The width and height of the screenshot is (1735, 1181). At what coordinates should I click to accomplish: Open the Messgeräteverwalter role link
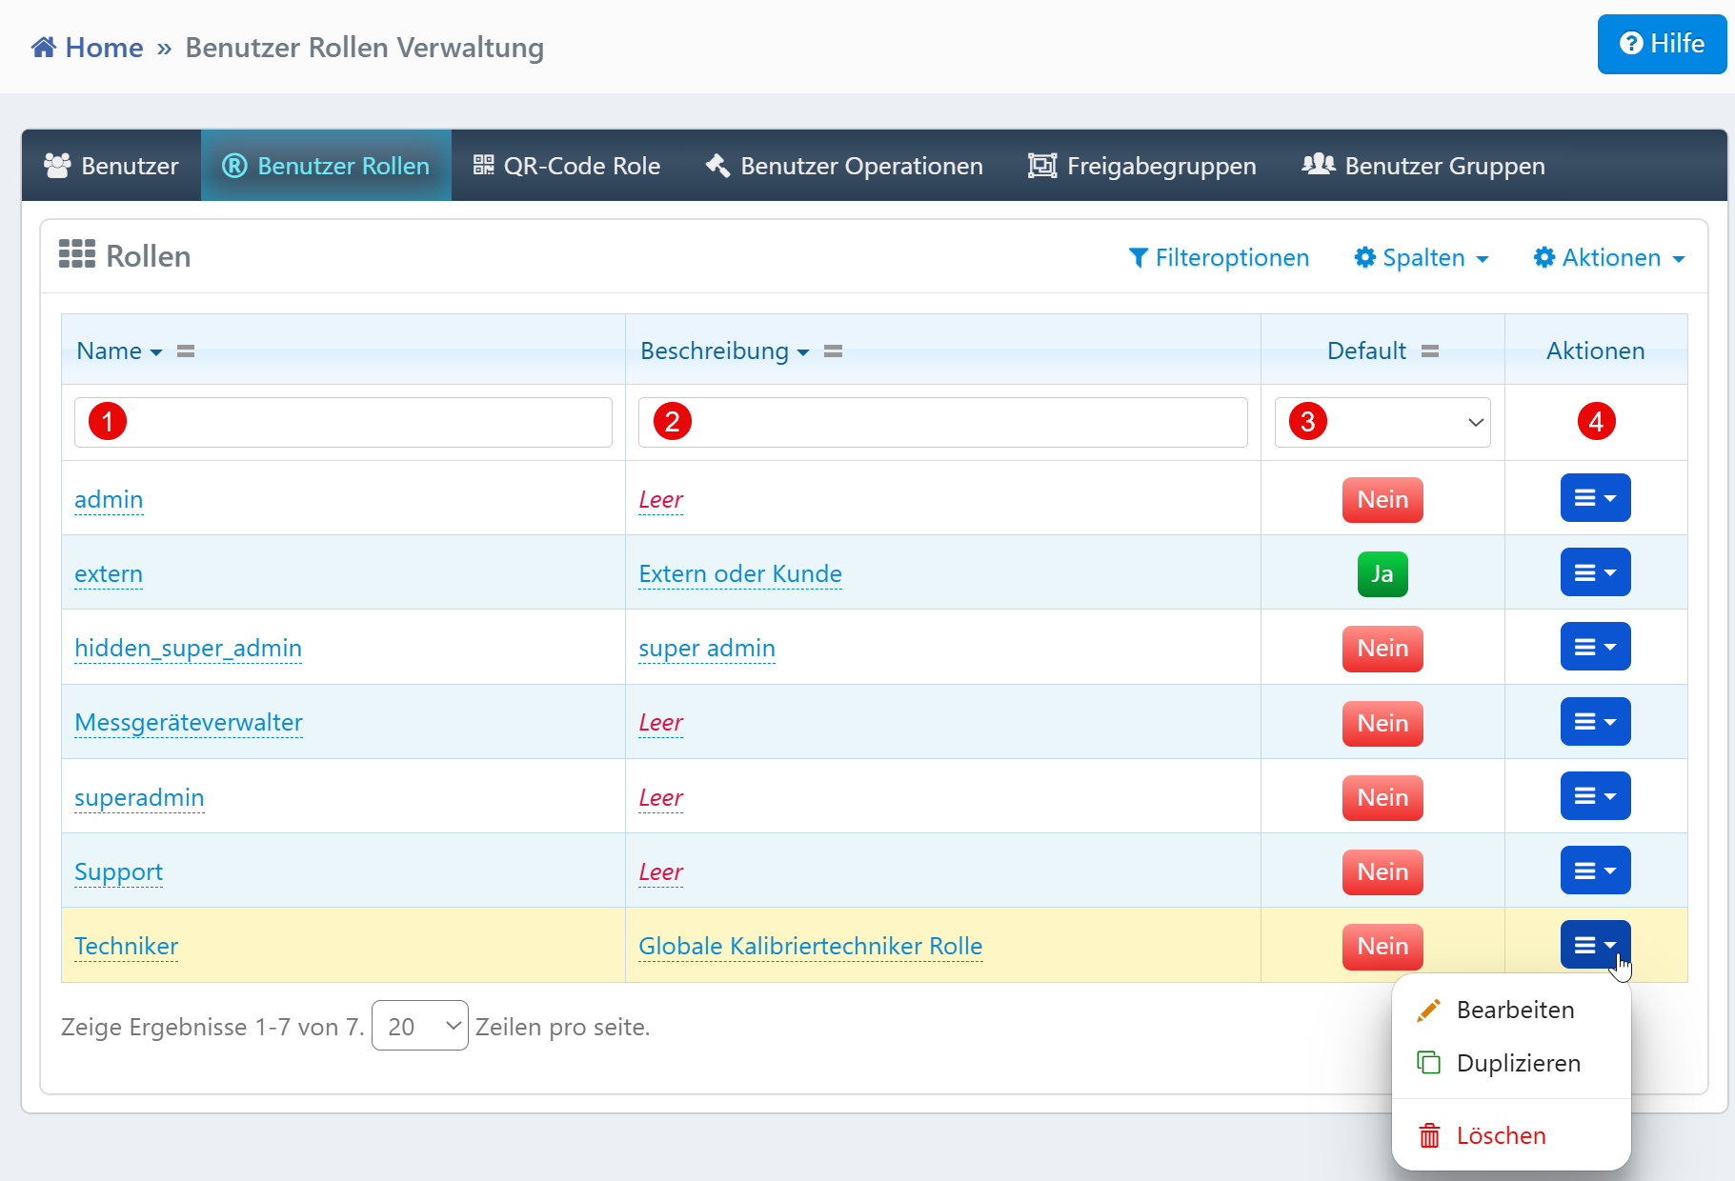pyautogui.click(x=189, y=723)
